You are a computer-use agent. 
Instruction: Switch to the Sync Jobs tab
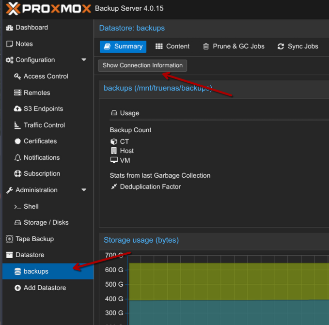pyautogui.click(x=298, y=46)
